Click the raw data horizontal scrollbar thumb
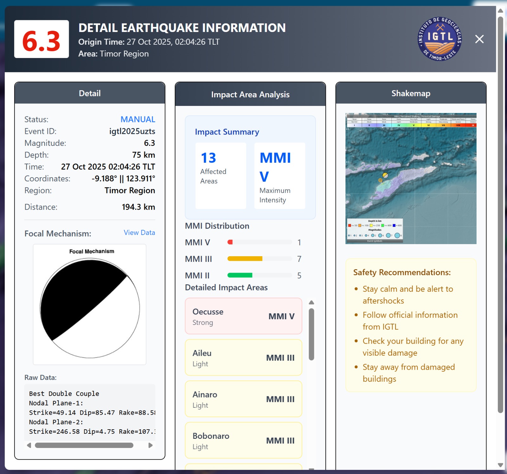Image resolution: width=507 pixels, height=474 pixels. (x=84, y=445)
